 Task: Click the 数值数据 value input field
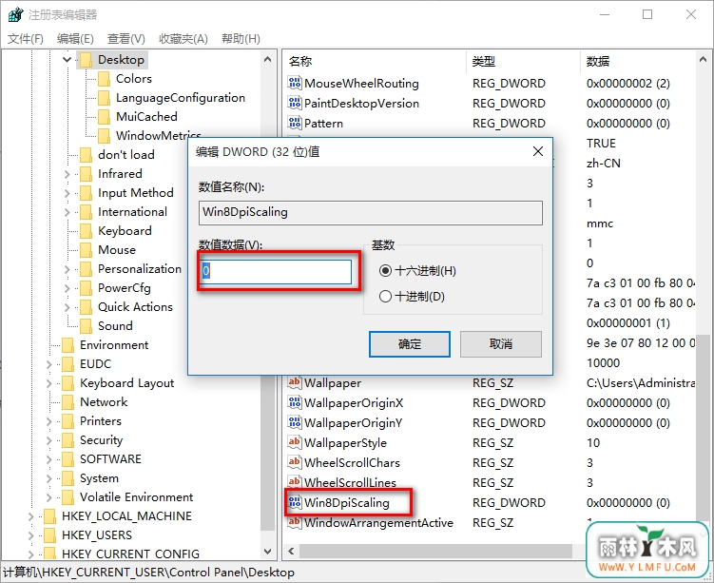pos(276,271)
